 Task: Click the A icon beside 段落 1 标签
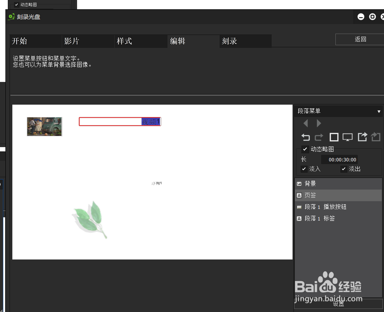coord(299,218)
